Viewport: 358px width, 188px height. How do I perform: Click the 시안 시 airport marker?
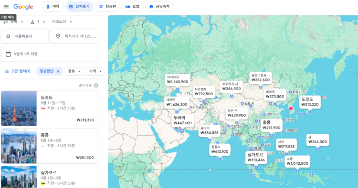click(x=264, y=115)
